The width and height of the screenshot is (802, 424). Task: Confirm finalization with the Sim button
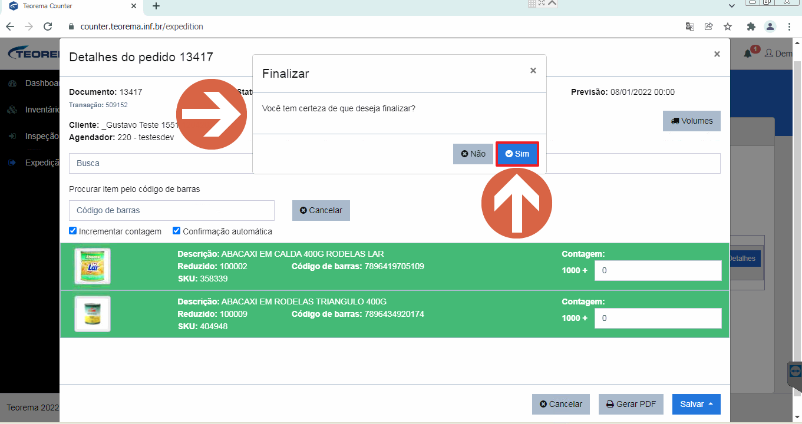(517, 154)
